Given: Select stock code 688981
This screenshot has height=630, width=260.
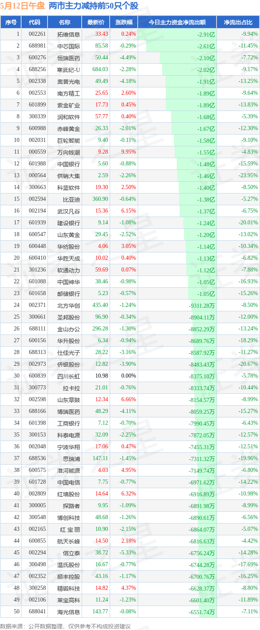Looking at the screenshot, I should pos(37,46).
